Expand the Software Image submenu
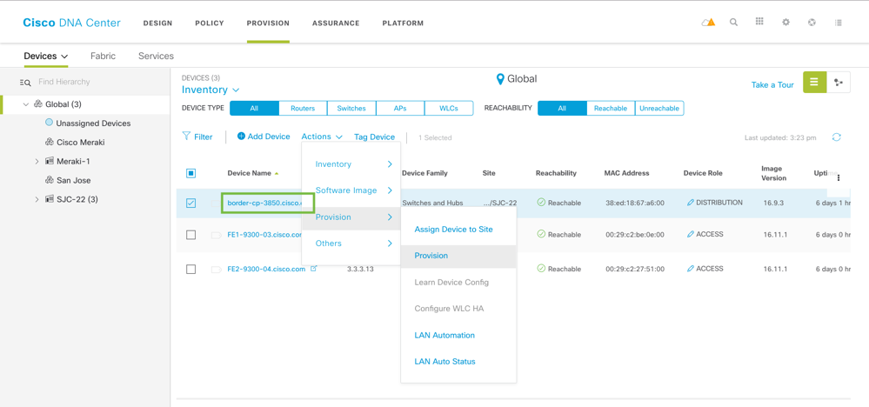The height and width of the screenshot is (407, 869). [x=351, y=190]
